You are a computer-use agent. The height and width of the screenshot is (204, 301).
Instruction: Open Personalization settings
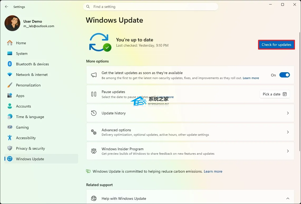pos(41,85)
